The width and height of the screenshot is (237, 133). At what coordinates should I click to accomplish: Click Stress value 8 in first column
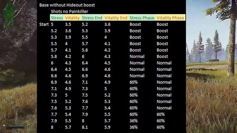pyautogui.click(x=52, y=127)
